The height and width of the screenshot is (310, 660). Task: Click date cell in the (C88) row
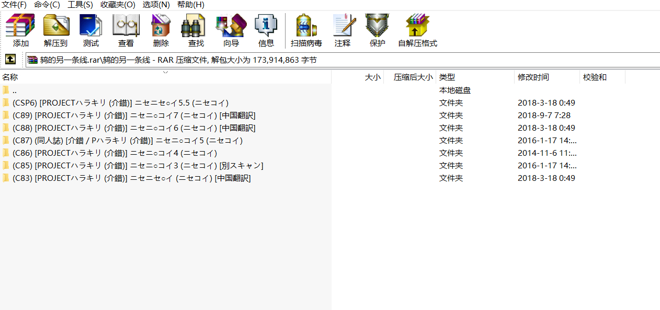(x=547, y=128)
